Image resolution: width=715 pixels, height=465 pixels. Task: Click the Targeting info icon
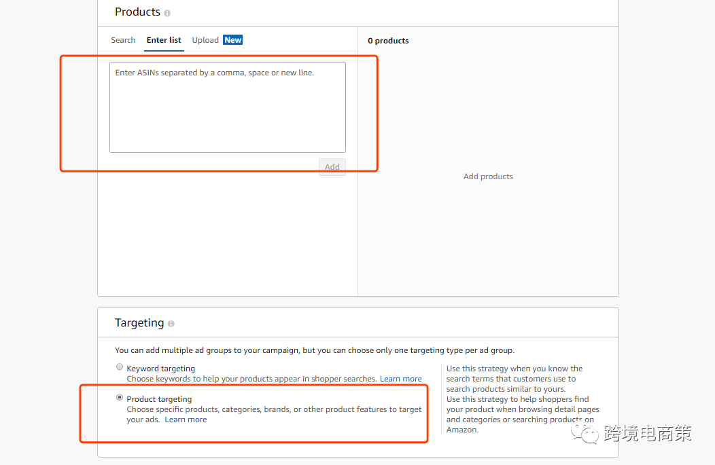pos(171,324)
